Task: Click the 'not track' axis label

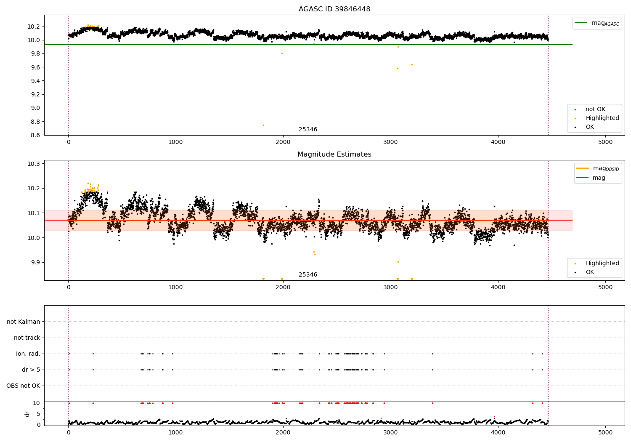Action: tap(27, 338)
